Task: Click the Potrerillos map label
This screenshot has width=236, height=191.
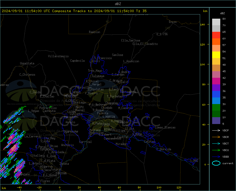Action: coord(48,108)
